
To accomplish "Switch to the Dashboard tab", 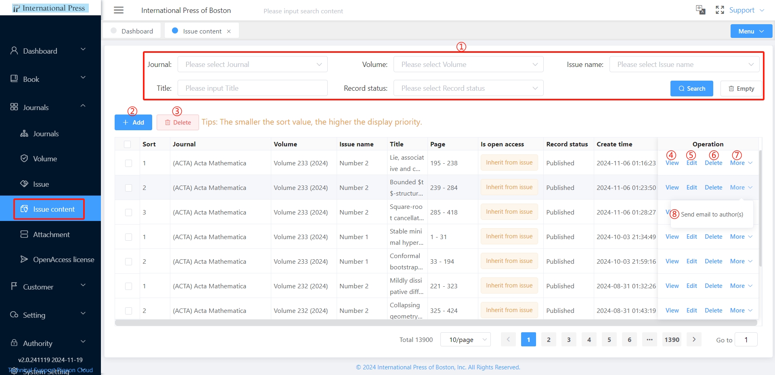I will (x=132, y=31).
